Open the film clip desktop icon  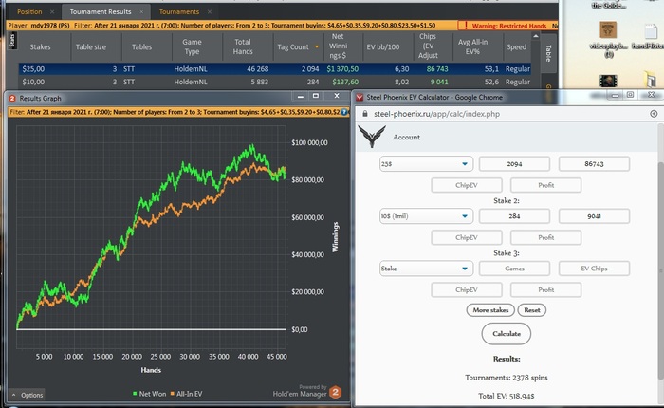click(x=608, y=81)
